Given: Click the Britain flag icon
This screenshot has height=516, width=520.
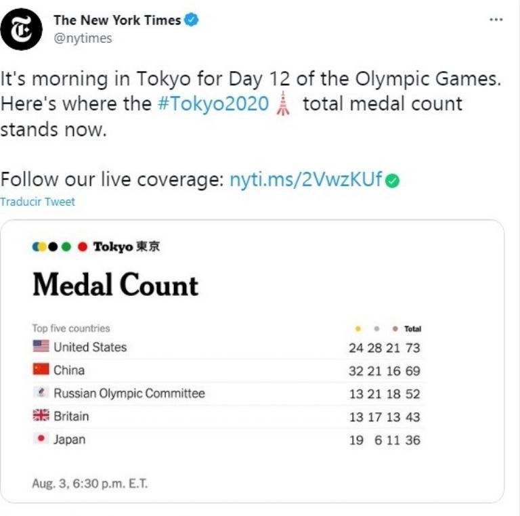Looking at the screenshot, I should pyautogui.click(x=41, y=416).
